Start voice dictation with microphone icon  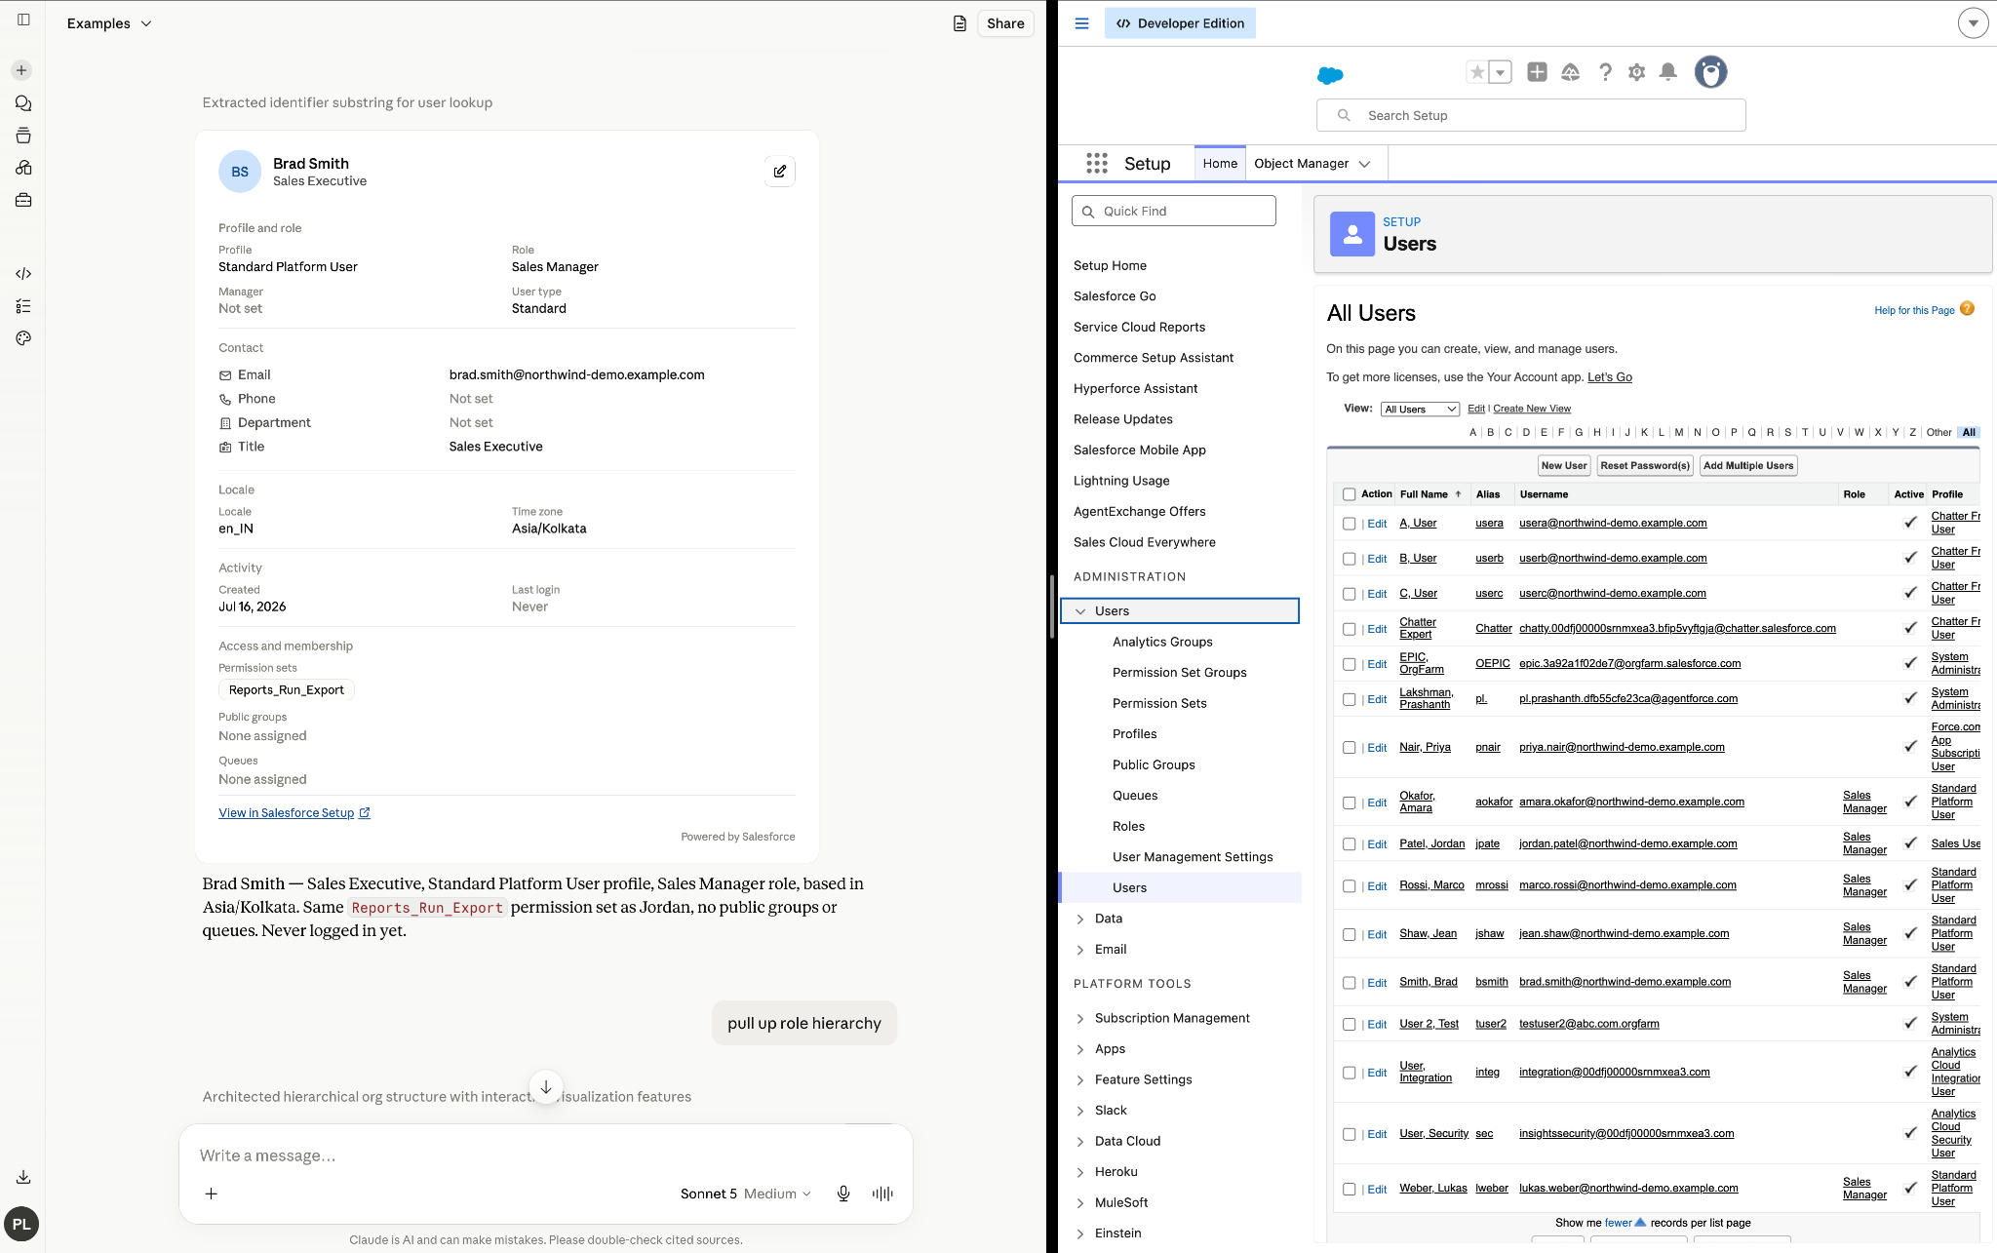click(843, 1194)
